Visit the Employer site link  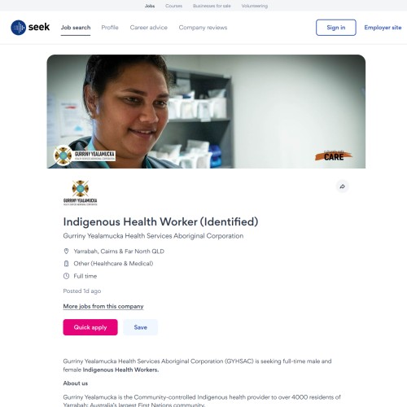tap(383, 28)
